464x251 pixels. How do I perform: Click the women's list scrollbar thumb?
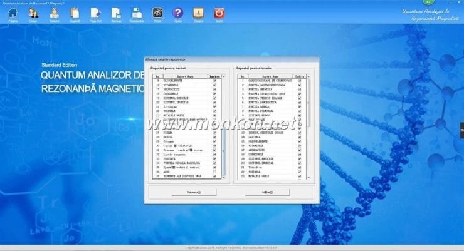coord(308,103)
